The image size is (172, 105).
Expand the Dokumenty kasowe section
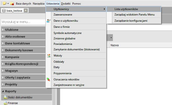(23, 50)
